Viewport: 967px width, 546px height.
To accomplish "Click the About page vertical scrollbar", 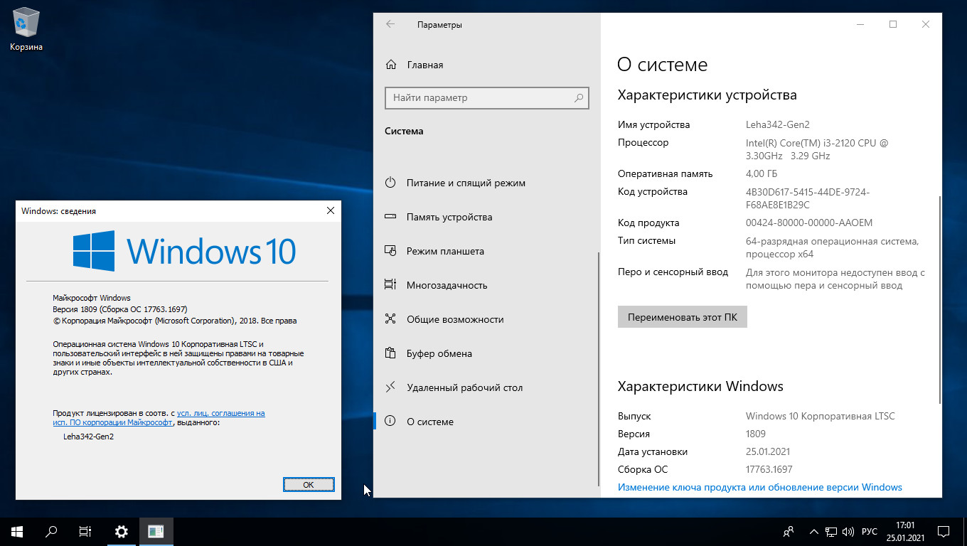I will tap(940, 299).
